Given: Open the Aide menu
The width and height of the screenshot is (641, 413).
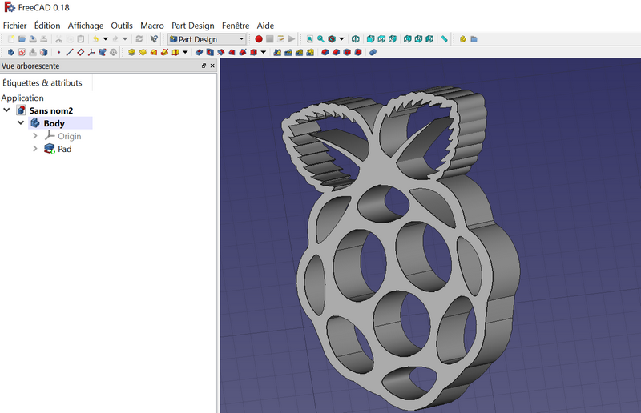Looking at the screenshot, I should (x=265, y=26).
